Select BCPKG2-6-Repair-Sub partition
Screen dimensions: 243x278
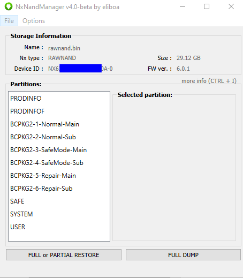tap(59, 189)
